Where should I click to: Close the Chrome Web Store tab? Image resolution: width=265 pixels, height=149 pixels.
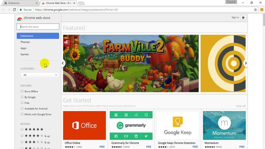(x=74, y=3)
